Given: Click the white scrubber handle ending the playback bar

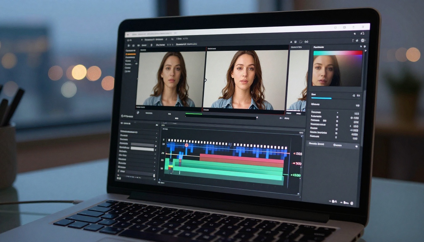Looking at the screenshot, I should [257, 118].
